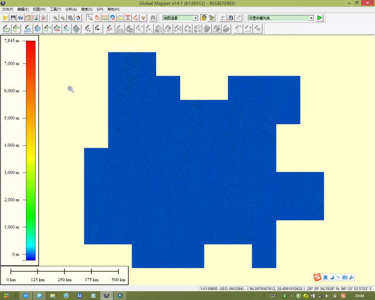
Task: Open the Configuration layers icon
Action: coord(36,18)
